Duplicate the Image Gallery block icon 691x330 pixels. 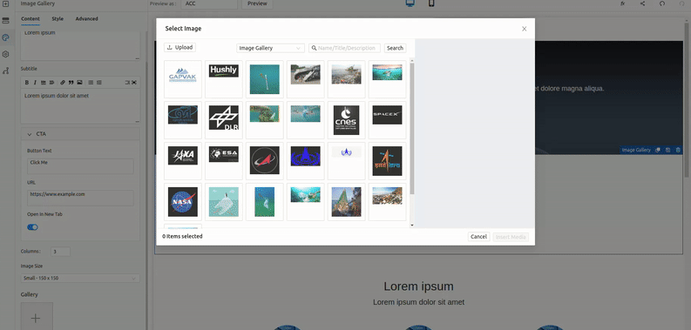tap(658, 151)
